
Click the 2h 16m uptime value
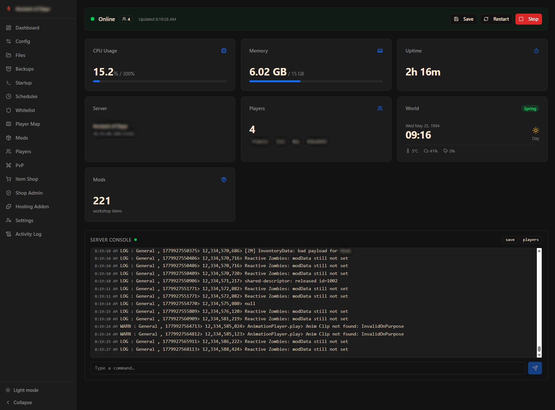(x=423, y=72)
